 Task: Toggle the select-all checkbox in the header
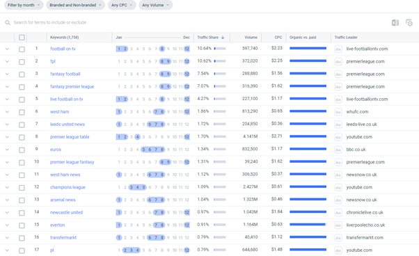pyautogui.click(x=22, y=38)
